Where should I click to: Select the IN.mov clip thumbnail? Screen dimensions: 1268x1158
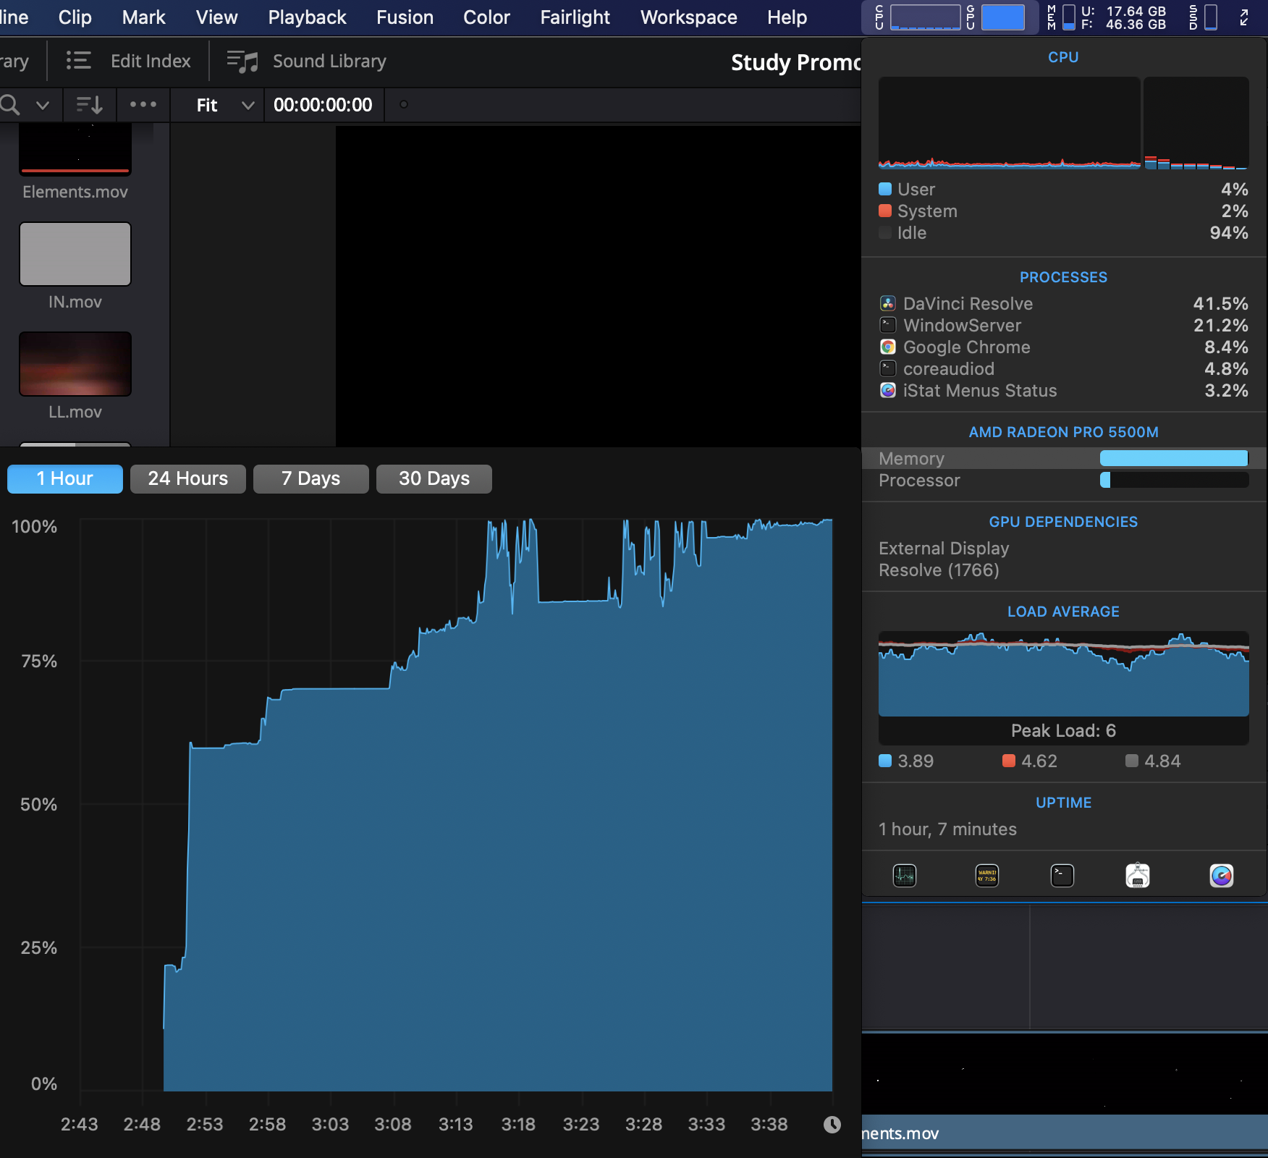75,254
